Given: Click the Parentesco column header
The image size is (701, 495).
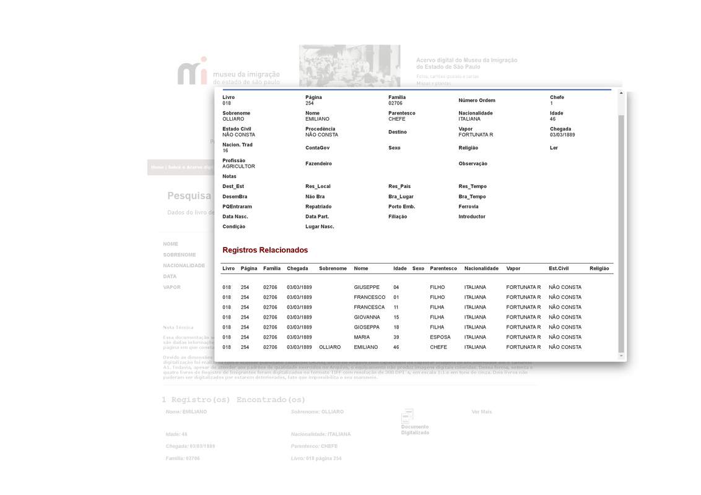Looking at the screenshot, I should [x=443, y=269].
